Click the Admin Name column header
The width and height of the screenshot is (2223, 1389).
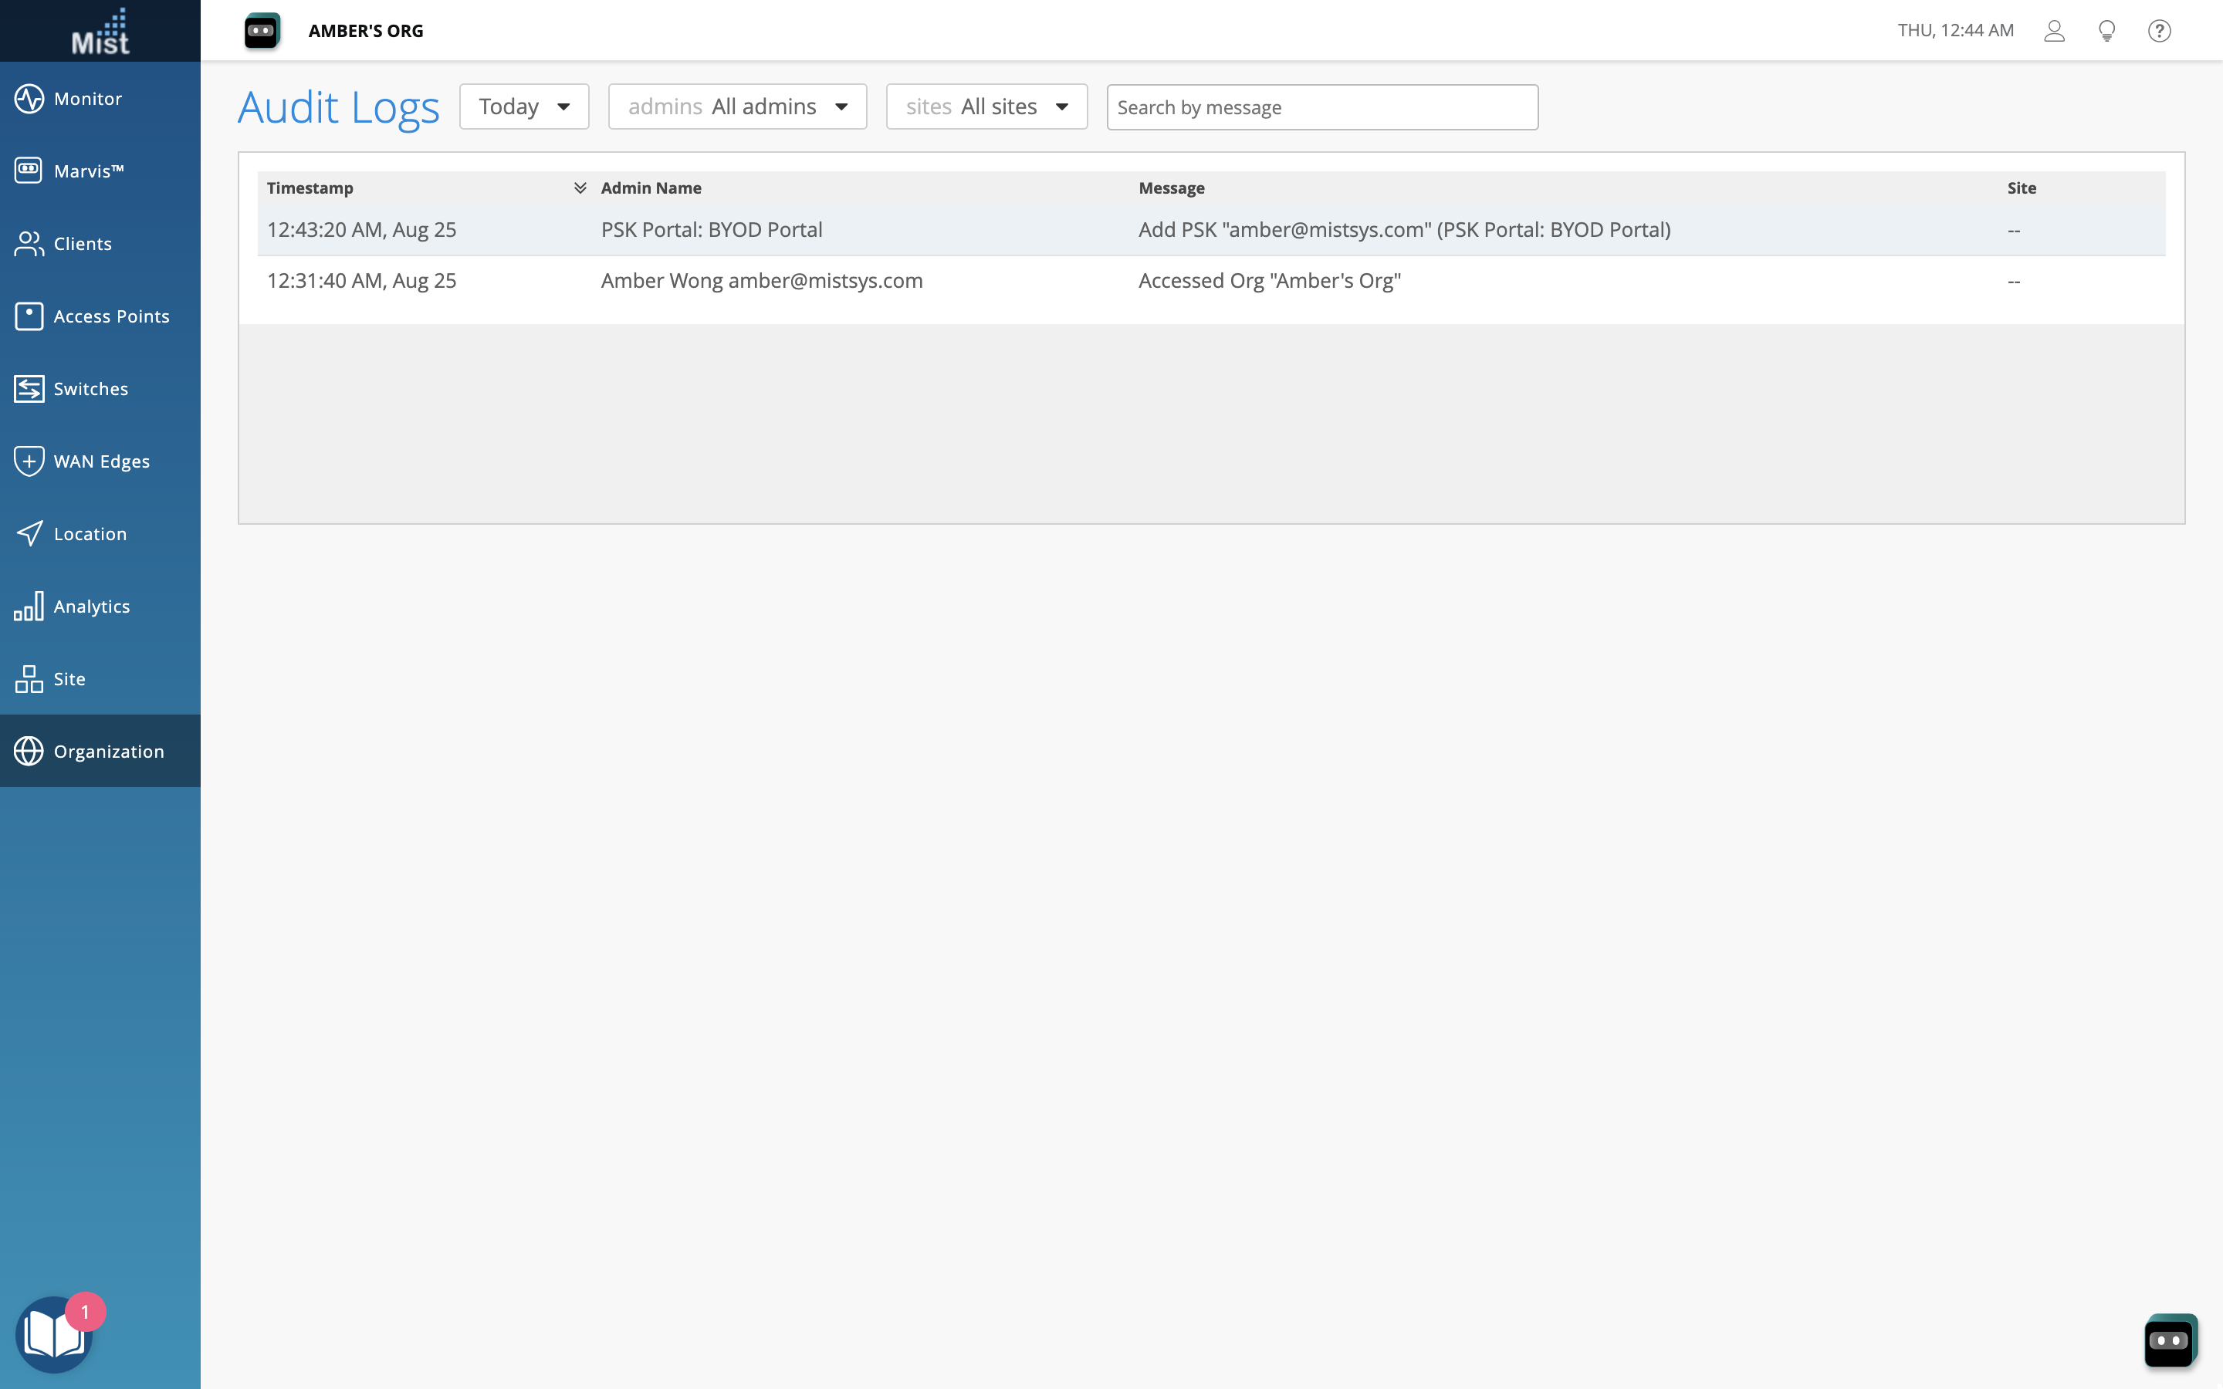tap(651, 188)
